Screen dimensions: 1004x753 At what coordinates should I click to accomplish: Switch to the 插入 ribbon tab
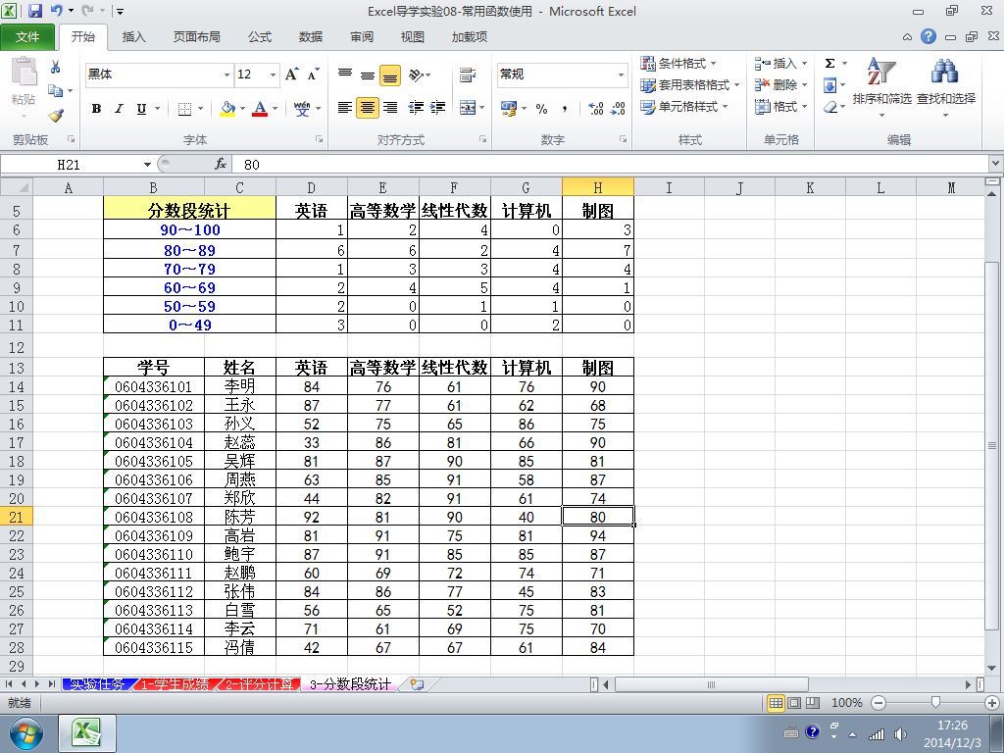133,37
